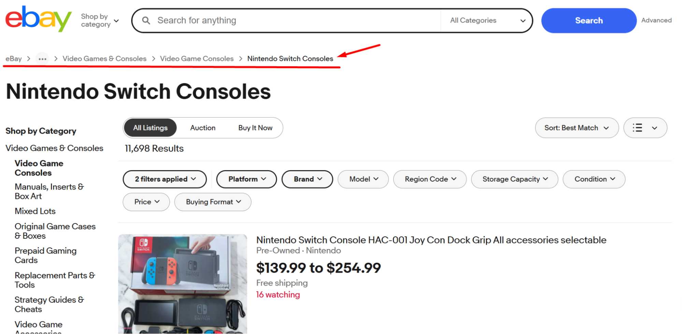Open the Sort: Best Match dropdown
The height and width of the screenshot is (334, 682).
(577, 128)
